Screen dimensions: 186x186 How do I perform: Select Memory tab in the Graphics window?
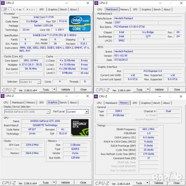tap(31, 103)
